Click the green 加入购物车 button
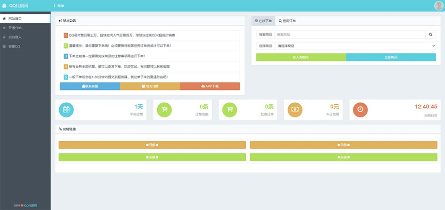Viewport: 445px width, 210px height. click(x=301, y=57)
